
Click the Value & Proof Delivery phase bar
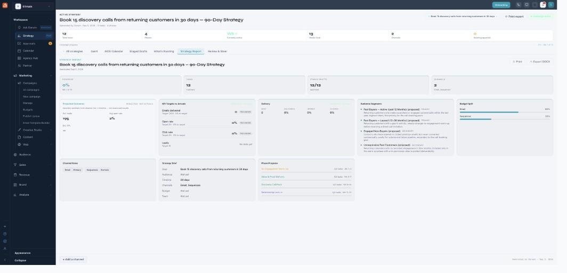306,180
